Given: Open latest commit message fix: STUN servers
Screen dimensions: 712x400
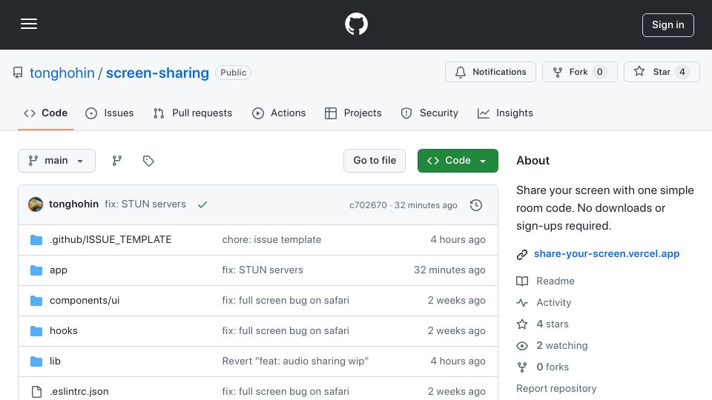Looking at the screenshot, I should point(145,204).
